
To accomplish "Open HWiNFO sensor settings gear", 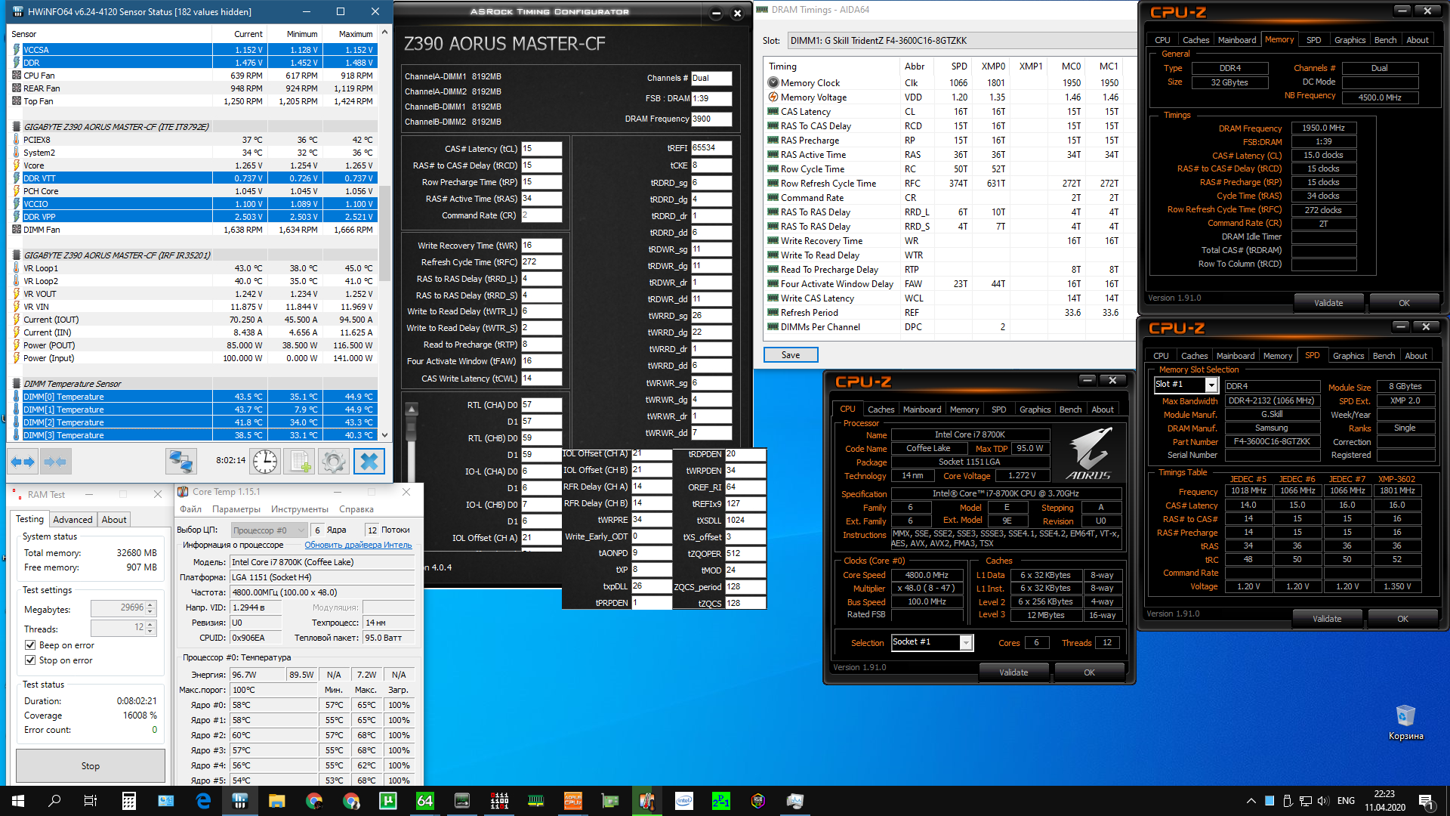I will click(x=334, y=461).
